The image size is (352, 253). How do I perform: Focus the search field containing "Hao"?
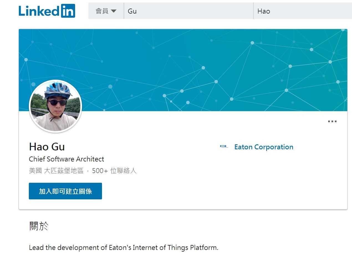[x=302, y=11]
